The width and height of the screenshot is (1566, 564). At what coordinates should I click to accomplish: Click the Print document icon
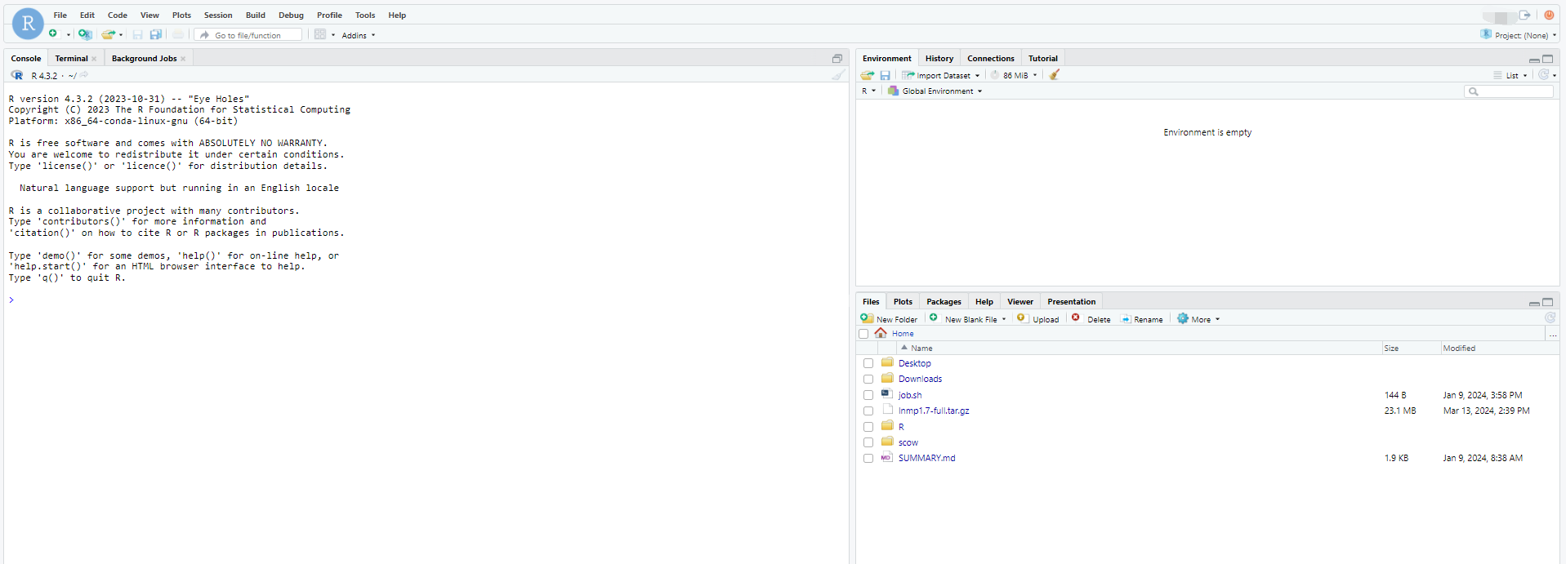point(177,34)
